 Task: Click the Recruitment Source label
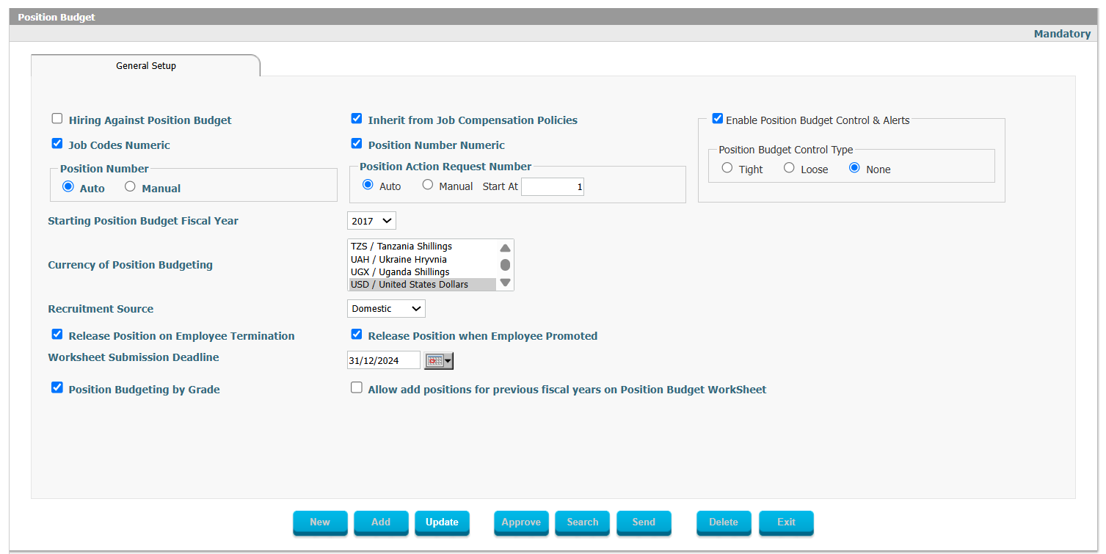tap(101, 309)
